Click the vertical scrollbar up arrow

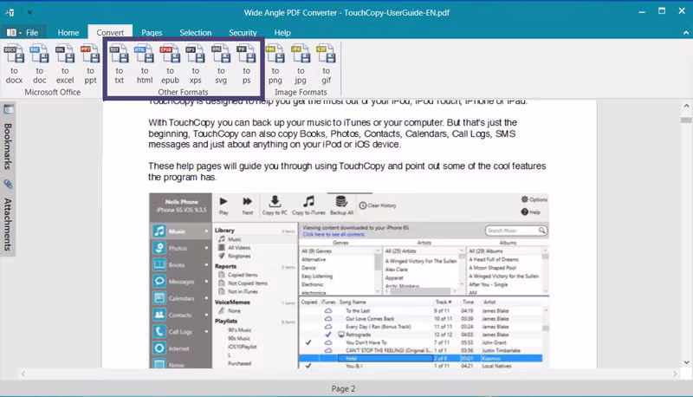point(686,106)
